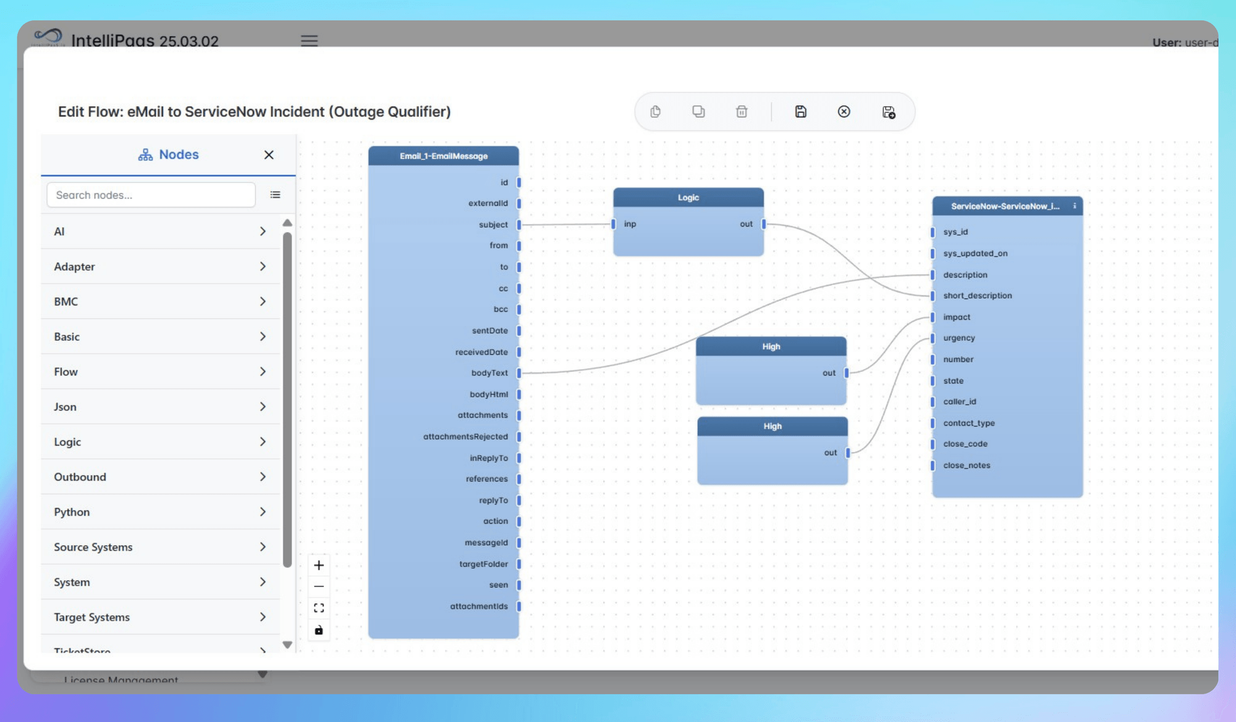The image size is (1236, 722).
Task: Open the hamburger menu
Action: click(309, 41)
